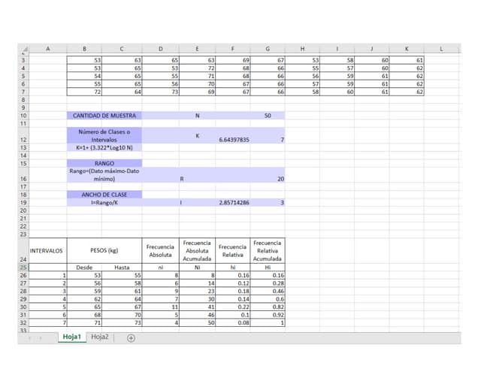Image resolution: width=481 pixels, height=372 pixels.
Task: Select row 25 header
Action: tap(23, 267)
